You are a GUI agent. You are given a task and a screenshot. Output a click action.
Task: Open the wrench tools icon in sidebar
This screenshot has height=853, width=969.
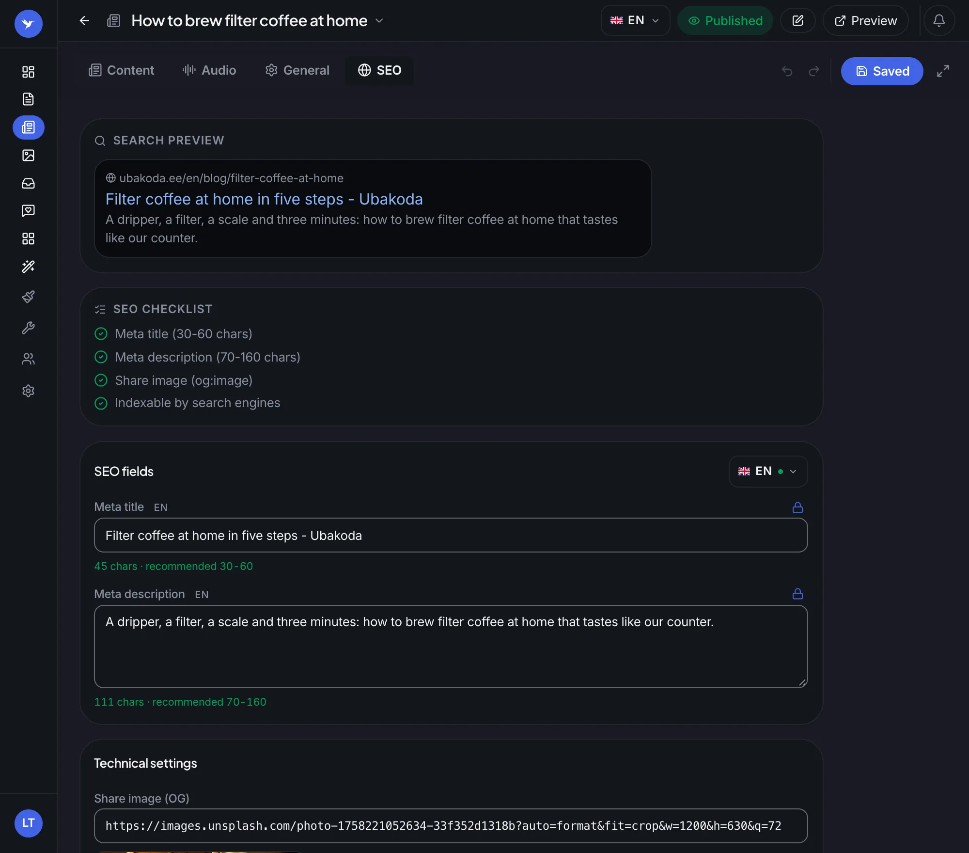(x=28, y=328)
